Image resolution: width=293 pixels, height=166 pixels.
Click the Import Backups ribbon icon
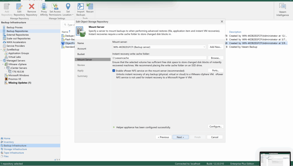81,7
